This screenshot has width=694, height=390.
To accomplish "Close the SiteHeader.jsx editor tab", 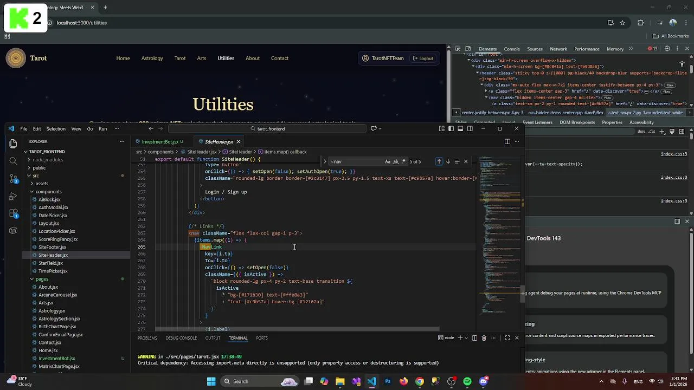I will [238, 142].
